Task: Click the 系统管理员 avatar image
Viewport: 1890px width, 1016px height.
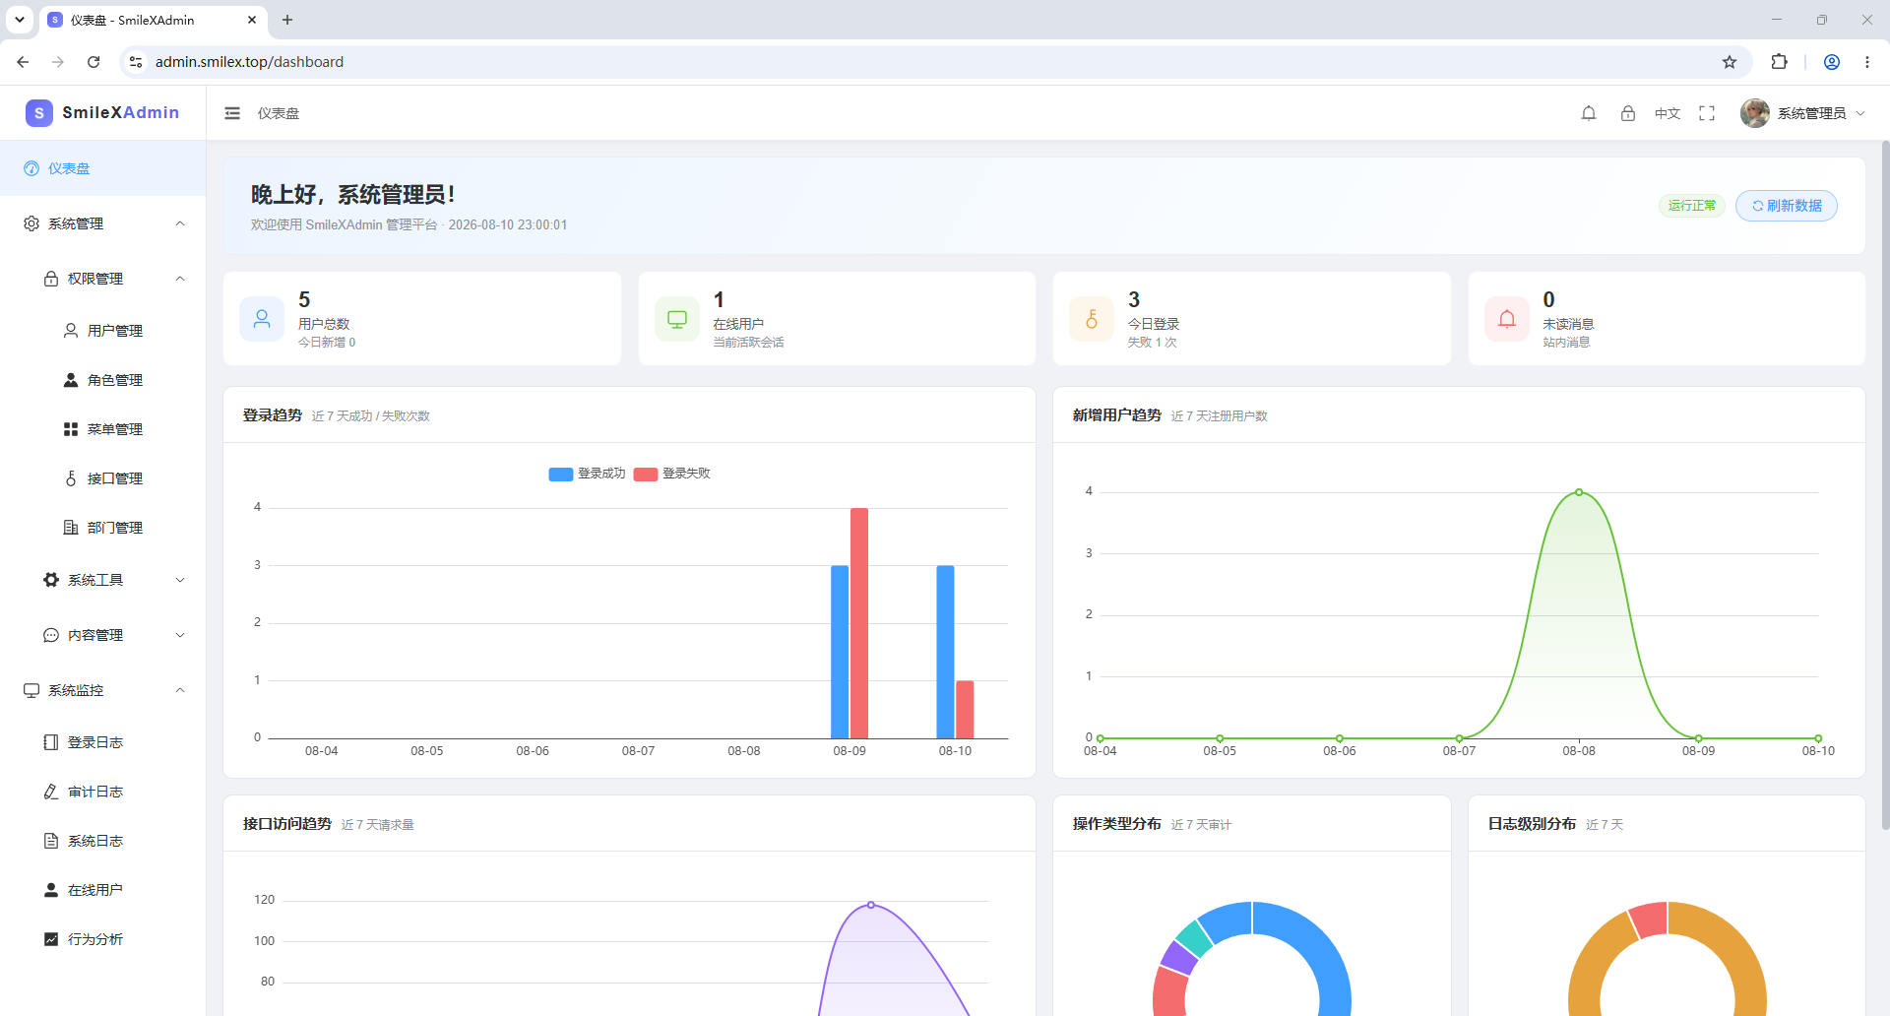Action: (x=1755, y=113)
